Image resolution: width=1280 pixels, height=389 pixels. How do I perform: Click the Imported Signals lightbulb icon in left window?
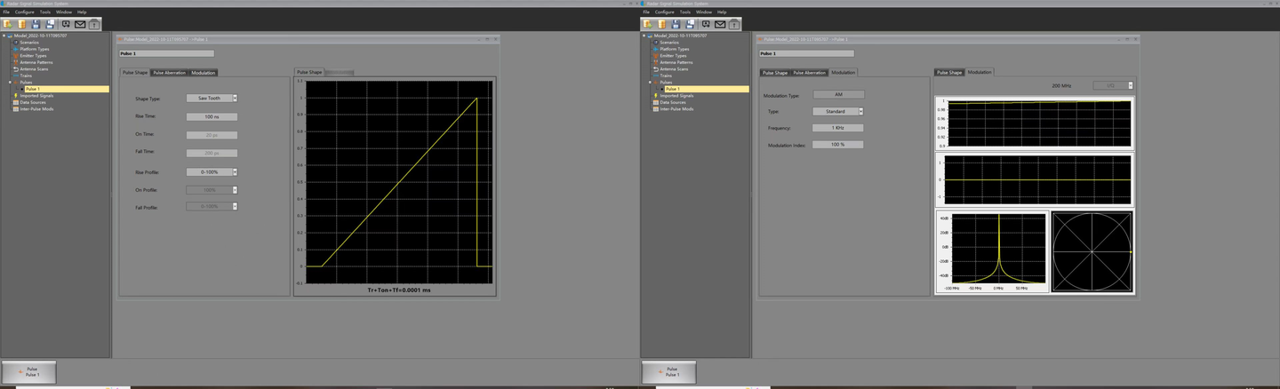(x=15, y=96)
